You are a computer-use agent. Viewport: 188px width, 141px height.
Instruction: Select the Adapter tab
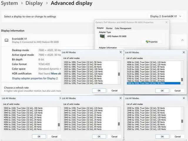pyautogui.click(x=100, y=28)
